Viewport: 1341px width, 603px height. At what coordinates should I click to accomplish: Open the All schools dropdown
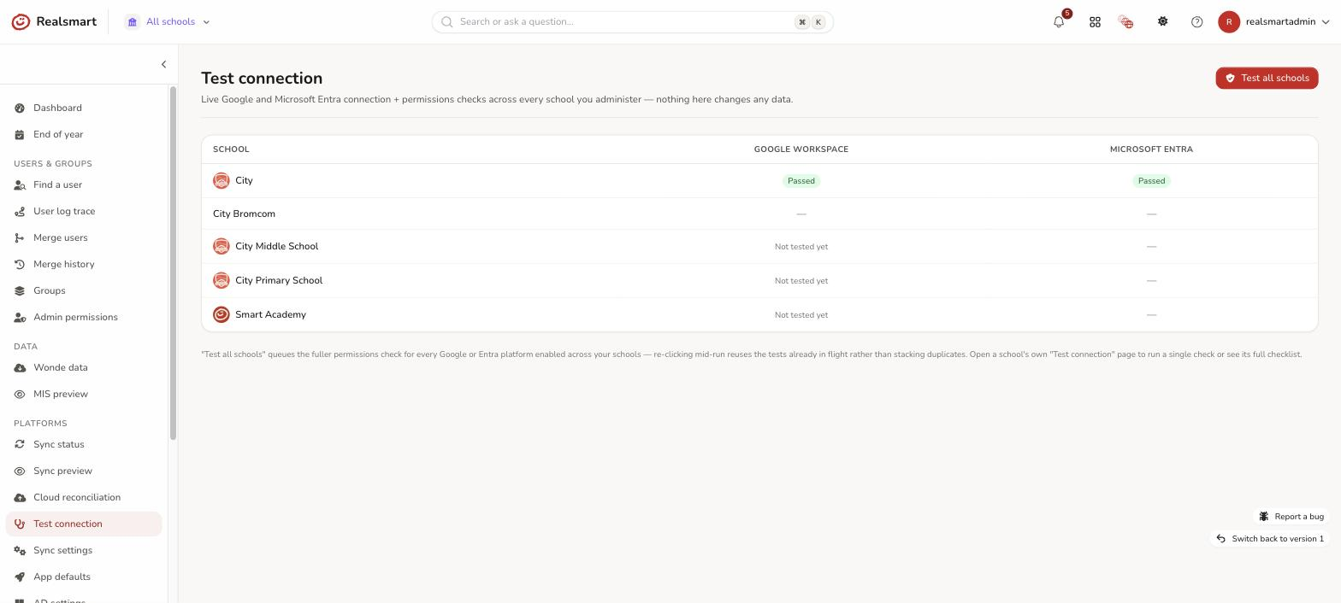coord(168,21)
